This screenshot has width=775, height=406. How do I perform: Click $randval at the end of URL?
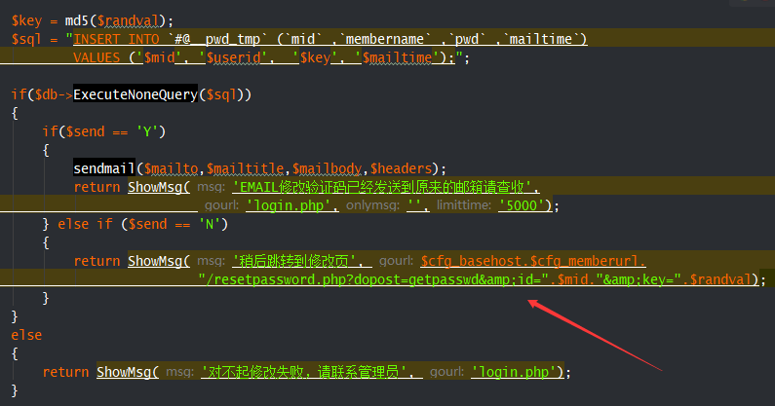(x=720, y=279)
